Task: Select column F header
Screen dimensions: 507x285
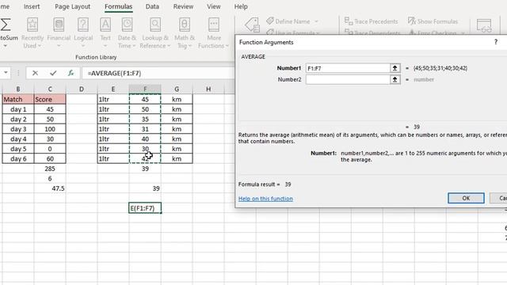Action: click(145, 89)
